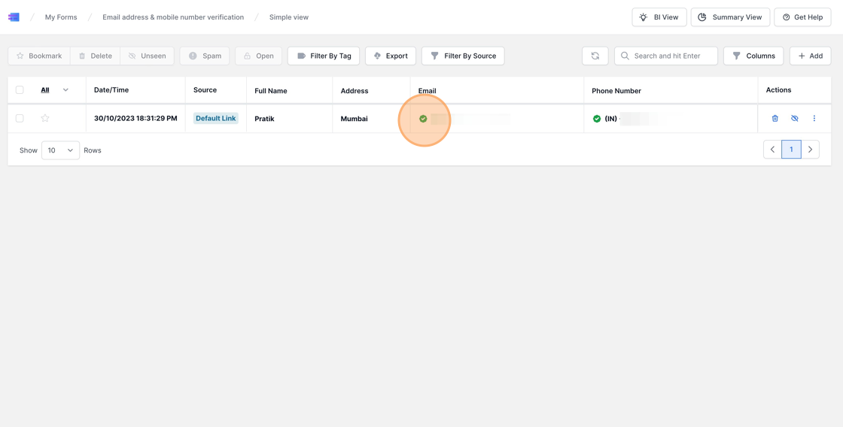
Task: Open the Columns selector
Action: click(753, 56)
